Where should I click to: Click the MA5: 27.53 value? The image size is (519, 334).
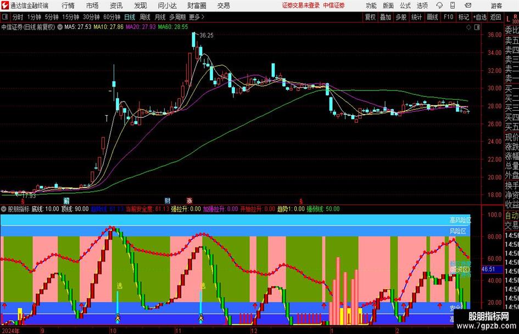point(78,27)
